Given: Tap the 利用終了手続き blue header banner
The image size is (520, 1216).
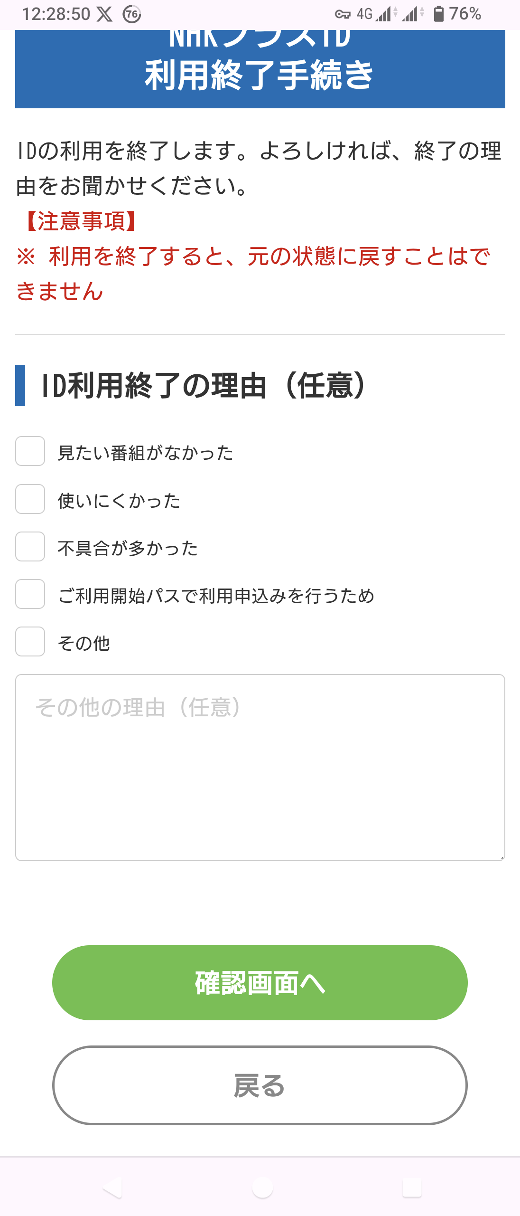Looking at the screenshot, I should coord(260,69).
